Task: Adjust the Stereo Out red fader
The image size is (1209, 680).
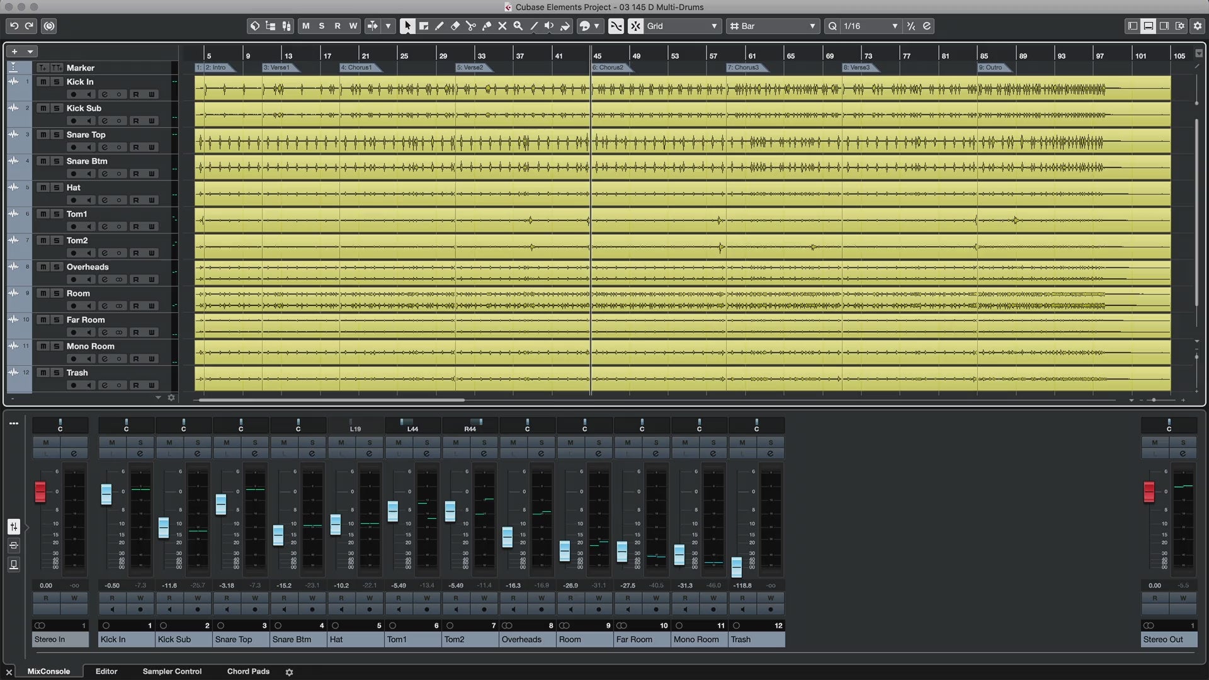Action: [1149, 492]
